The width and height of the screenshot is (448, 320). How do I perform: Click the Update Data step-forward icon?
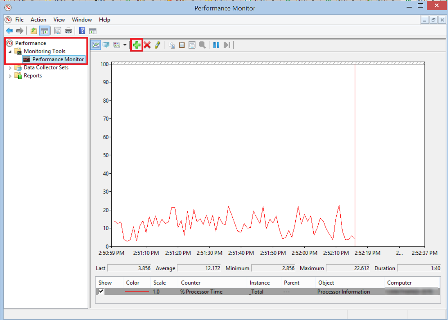click(227, 45)
